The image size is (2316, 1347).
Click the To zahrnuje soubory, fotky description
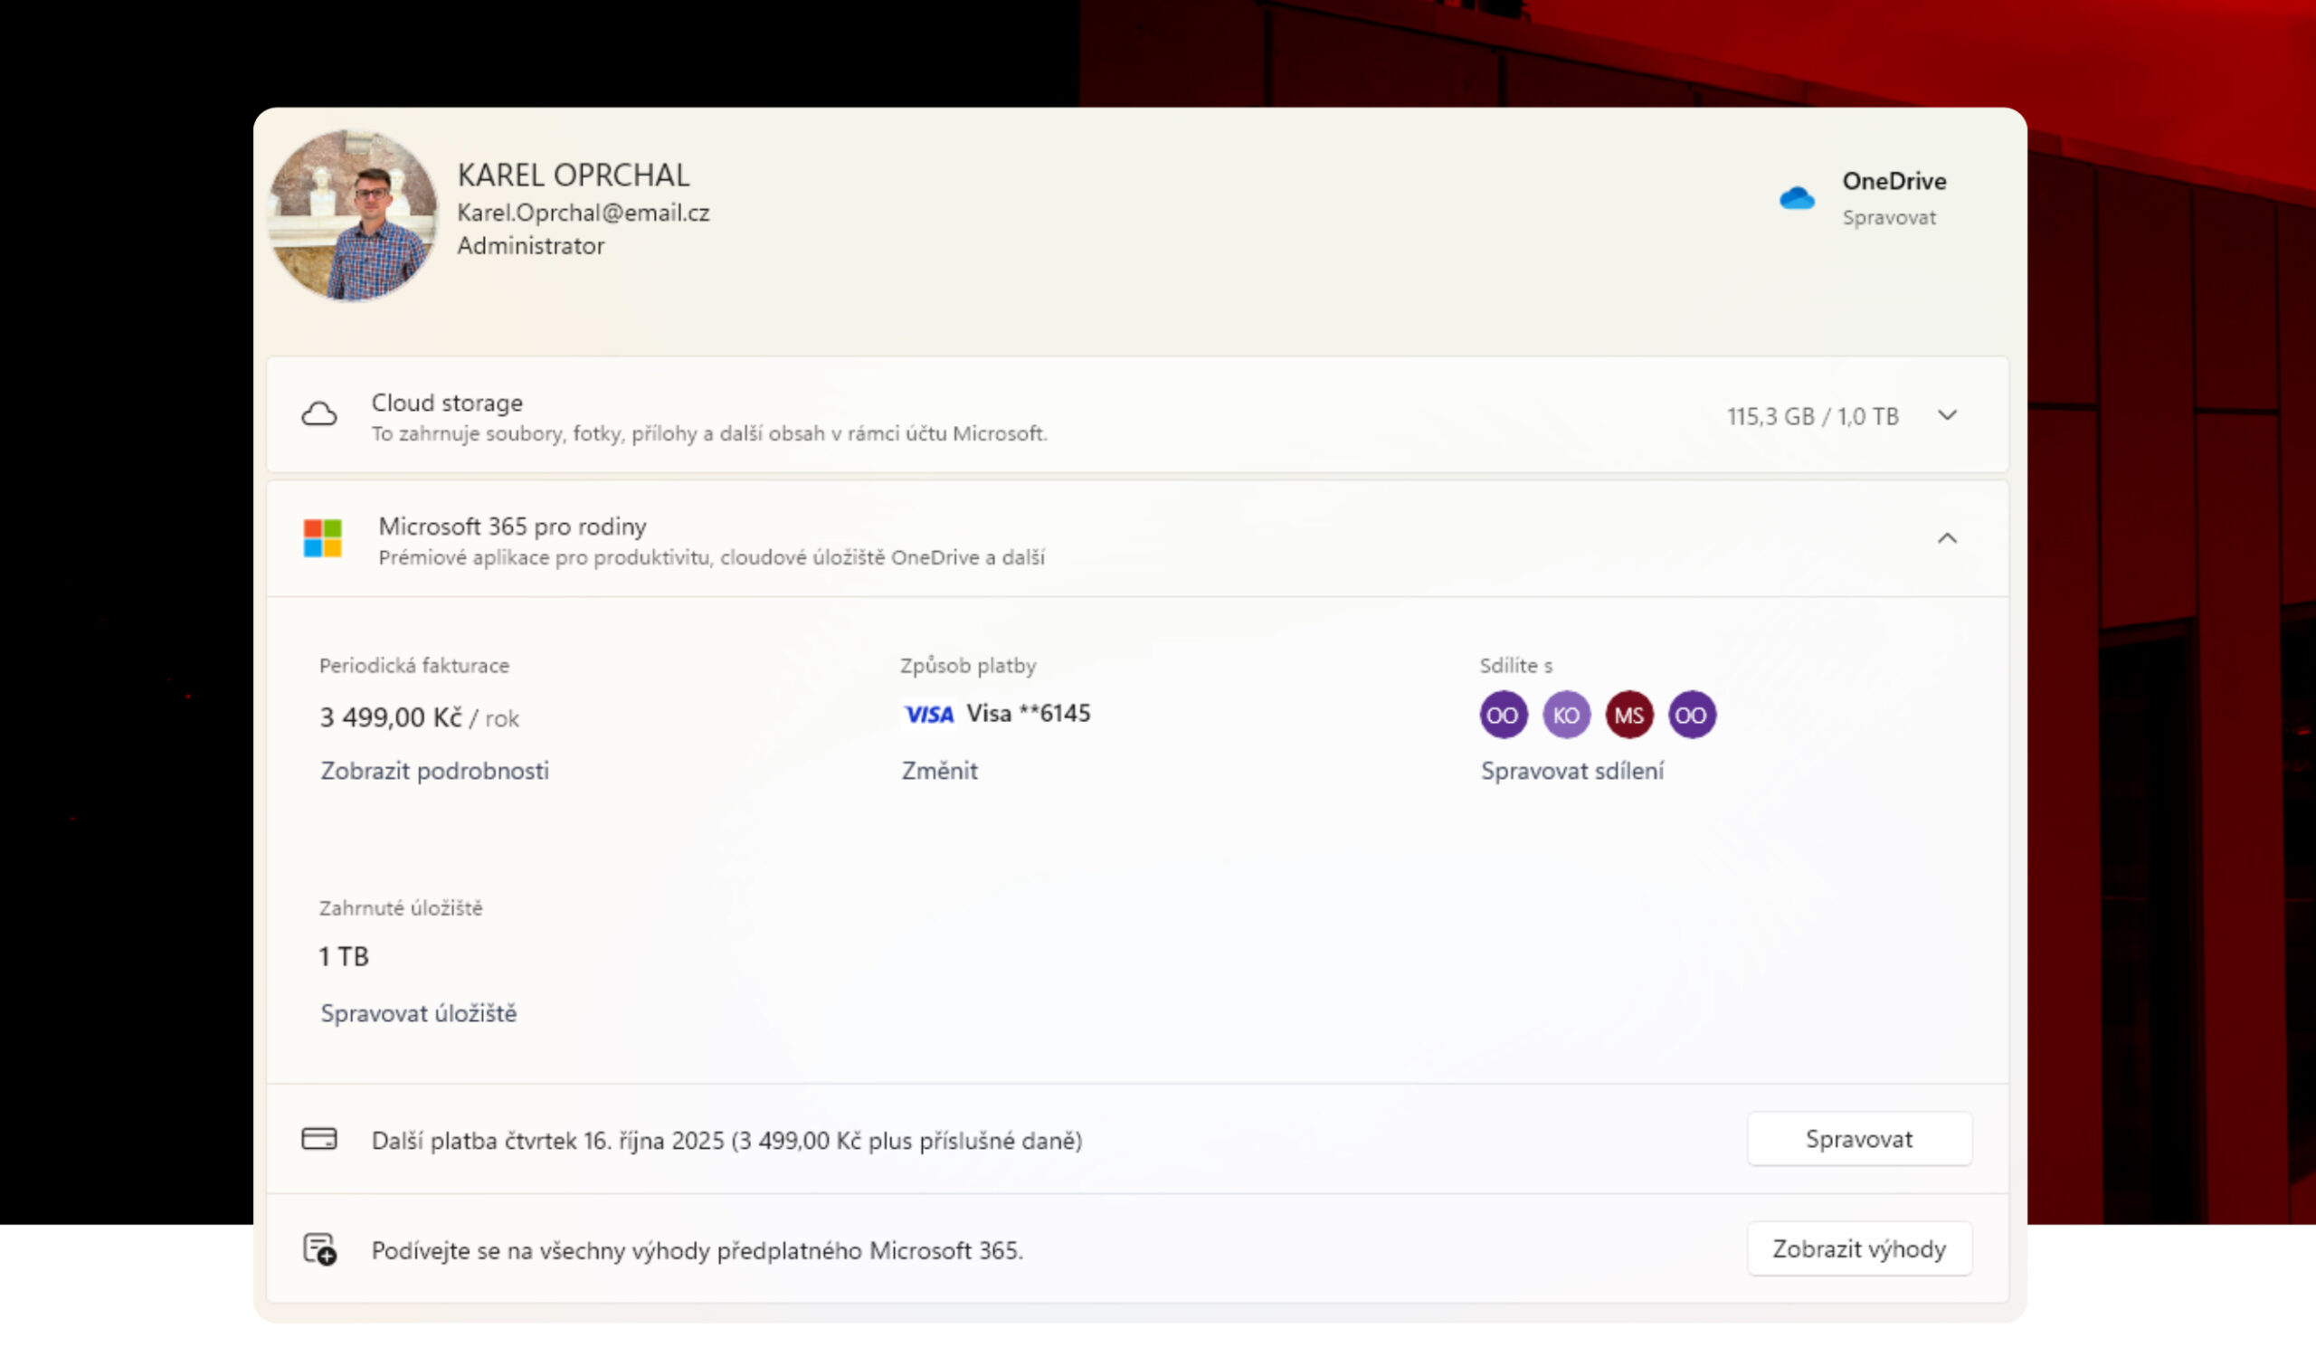tap(708, 433)
